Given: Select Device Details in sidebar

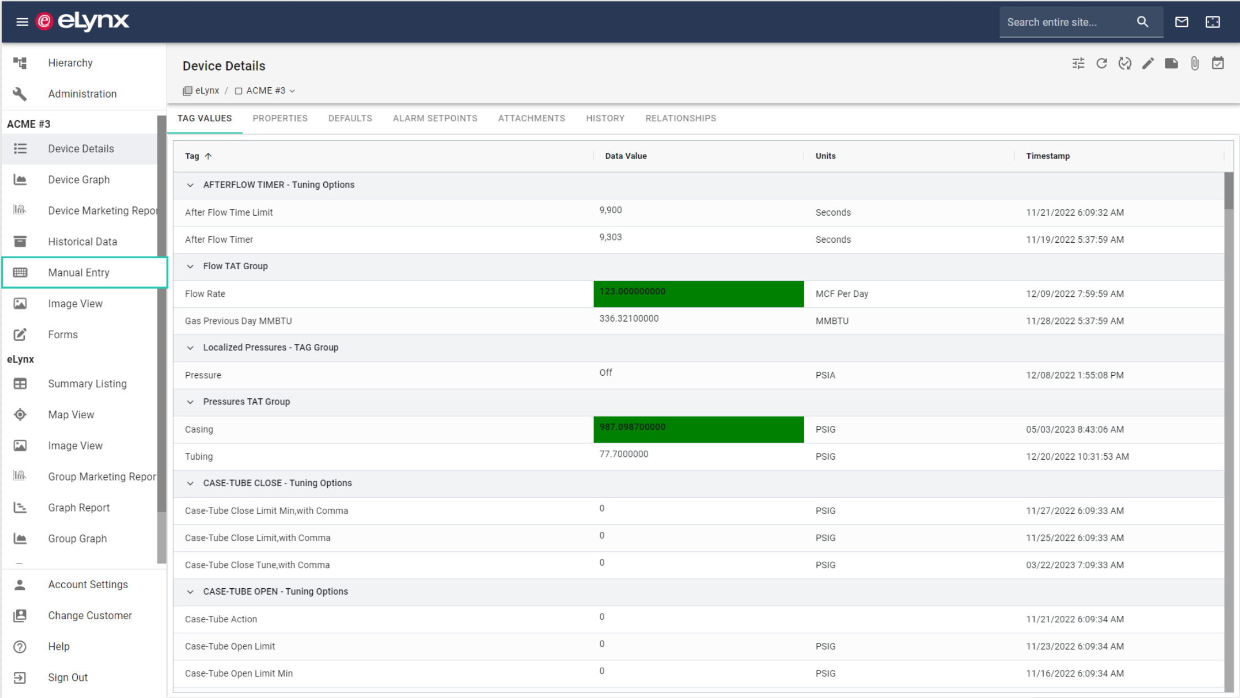Looking at the screenshot, I should point(80,149).
